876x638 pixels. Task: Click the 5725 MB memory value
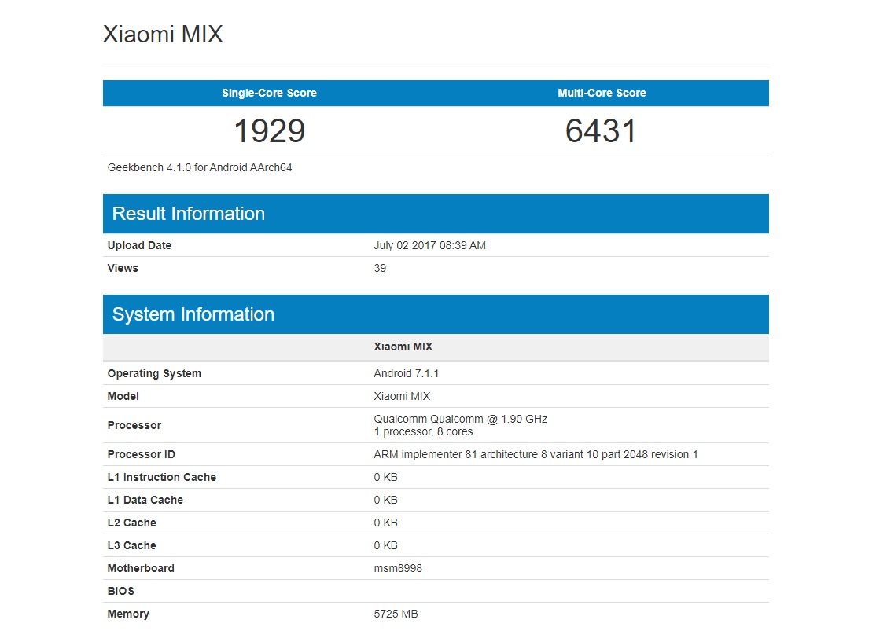point(396,614)
